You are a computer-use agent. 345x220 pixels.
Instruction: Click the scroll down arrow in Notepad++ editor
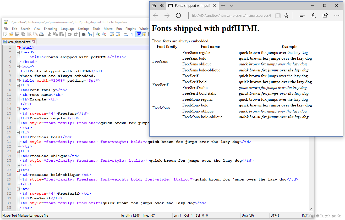(311, 209)
